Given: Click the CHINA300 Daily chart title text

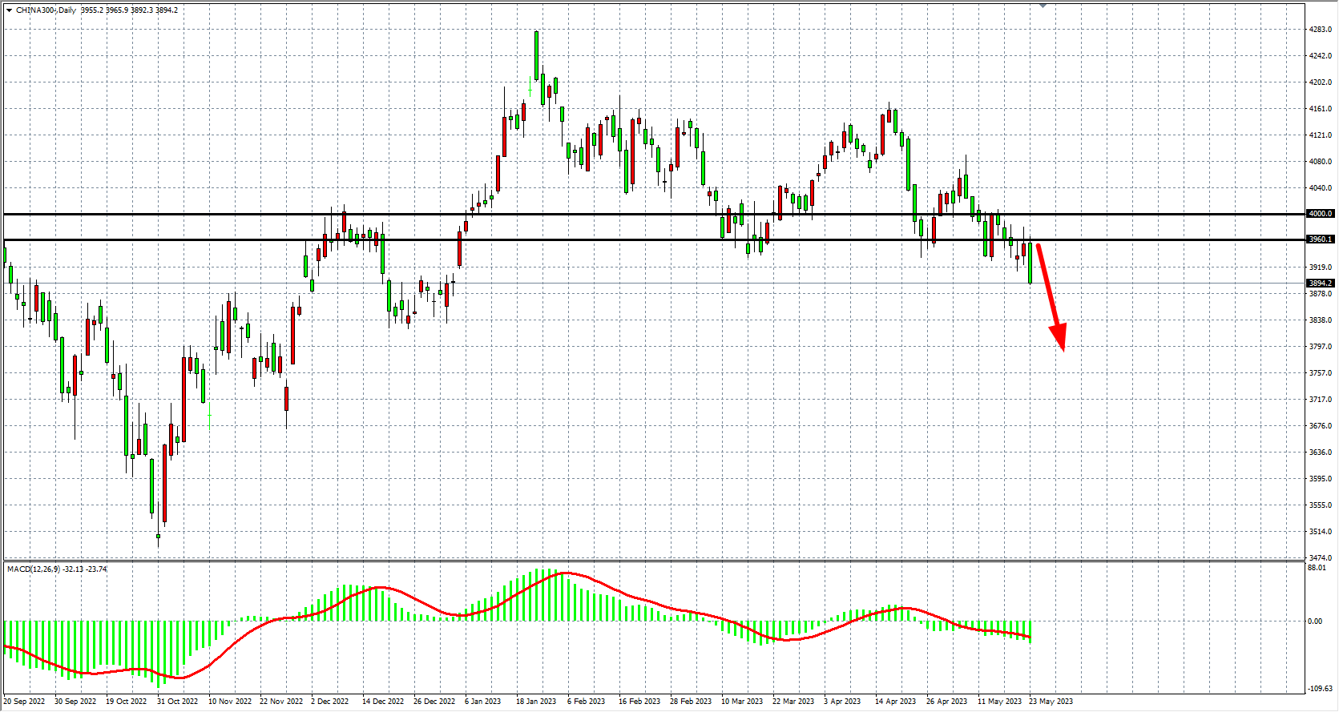Looking at the screenshot, I should click(x=46, y=10).
